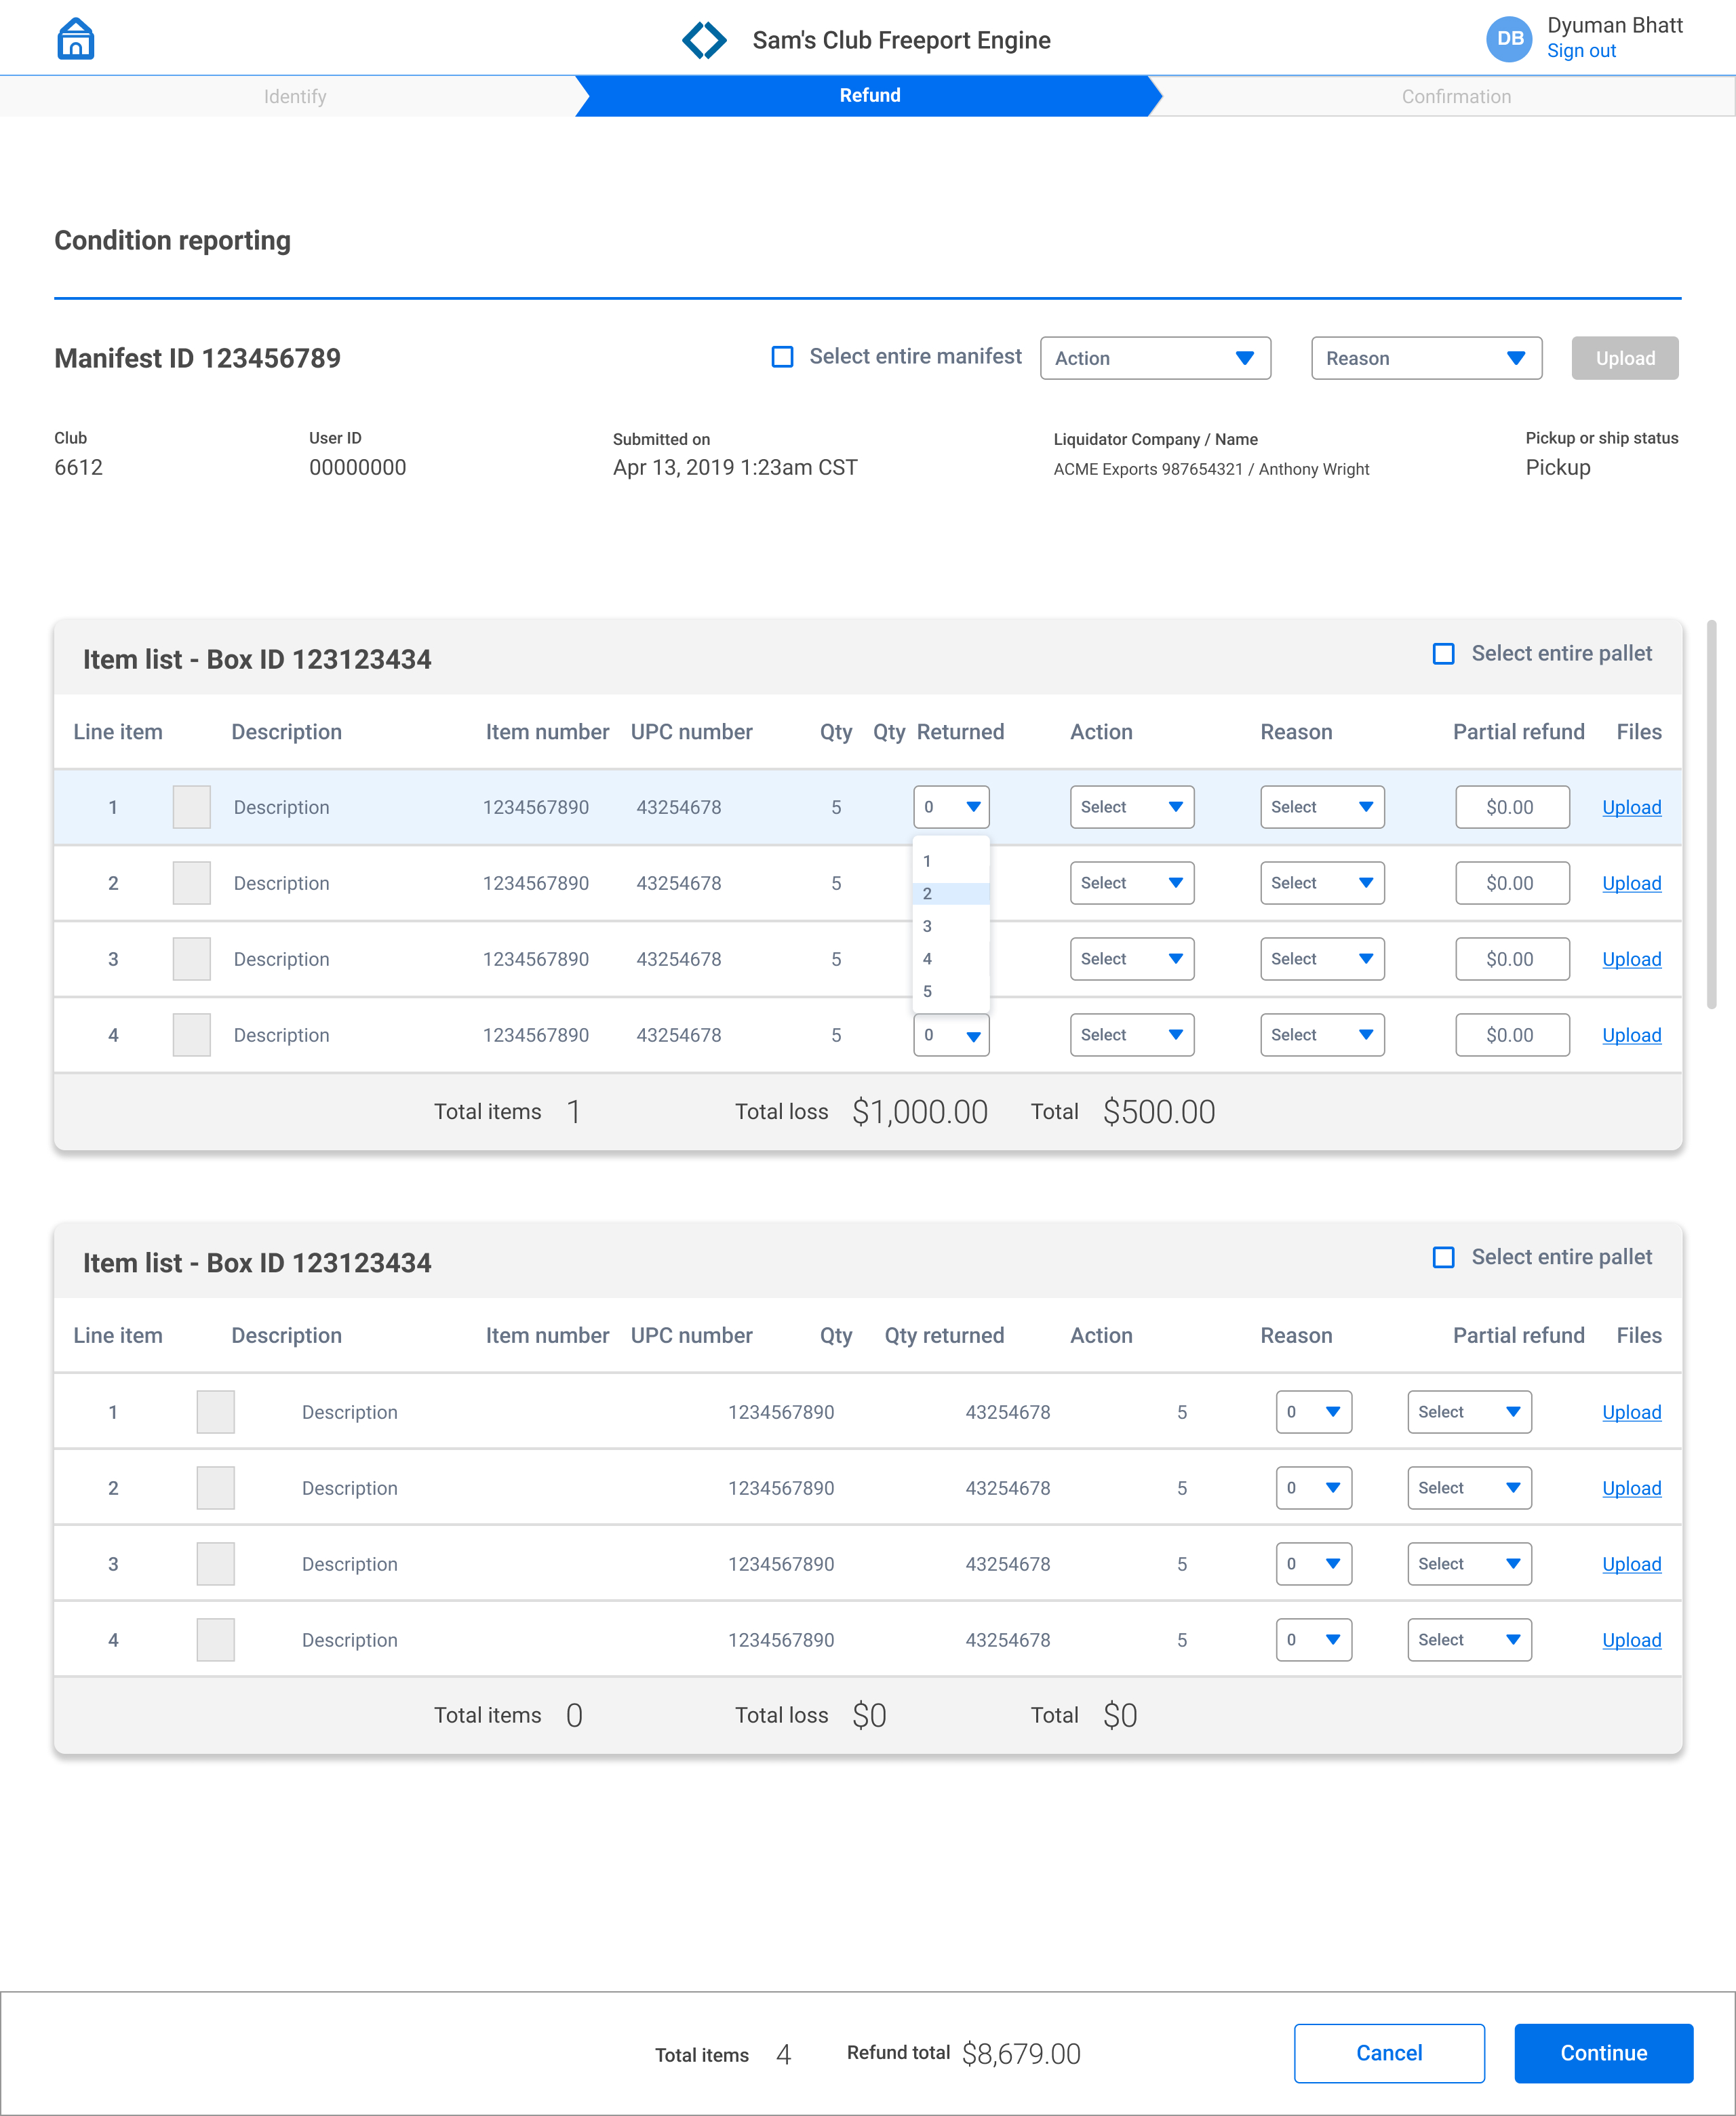Choose 4 in the quantity list
The width and height of the screenshot is (1736, 2116).
(951, 959)
